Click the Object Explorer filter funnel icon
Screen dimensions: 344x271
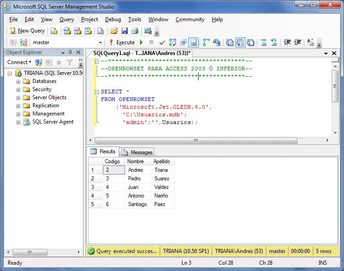coord(70,62)
